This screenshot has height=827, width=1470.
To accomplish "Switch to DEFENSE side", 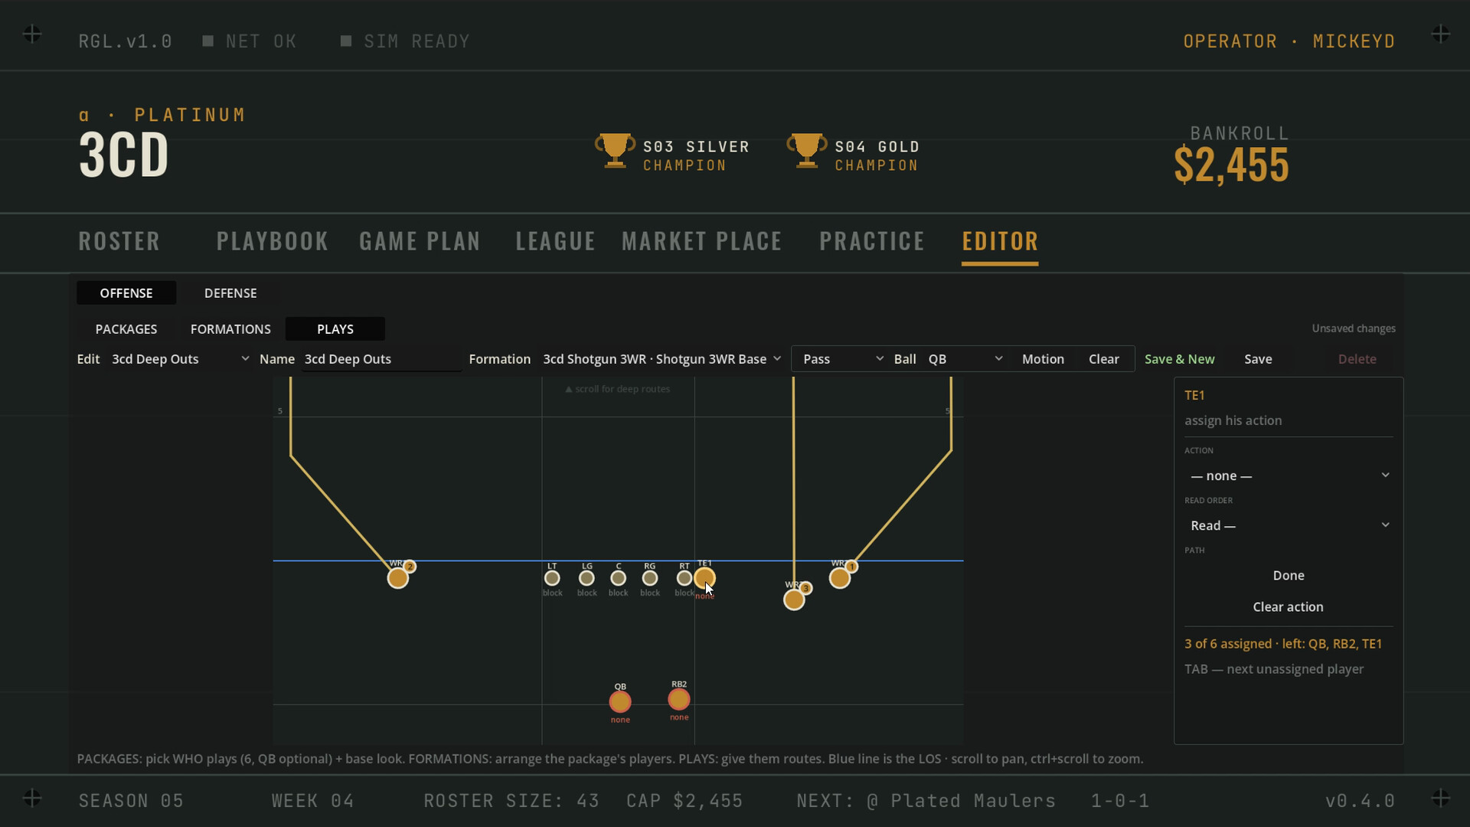I will coord(230,293).
